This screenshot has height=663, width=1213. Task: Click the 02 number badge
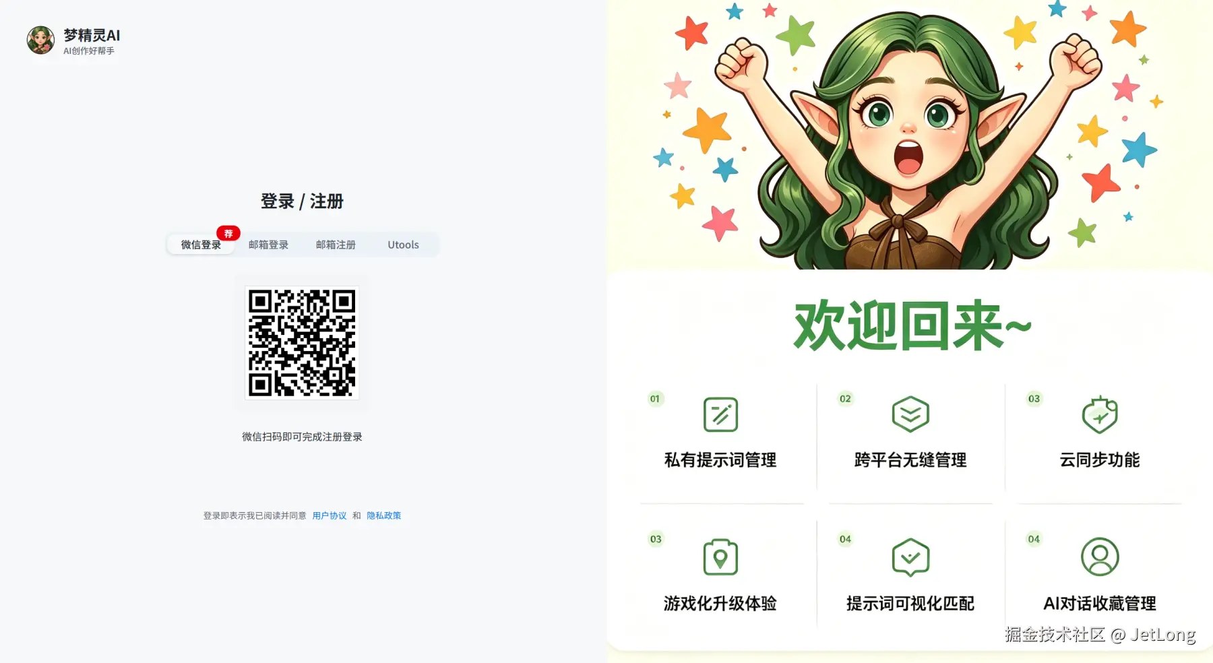(845, 399)
